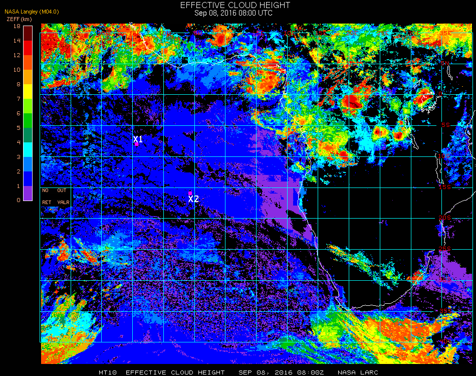Click the 25S latitude label
476x376 pixels.
(445, 249)
